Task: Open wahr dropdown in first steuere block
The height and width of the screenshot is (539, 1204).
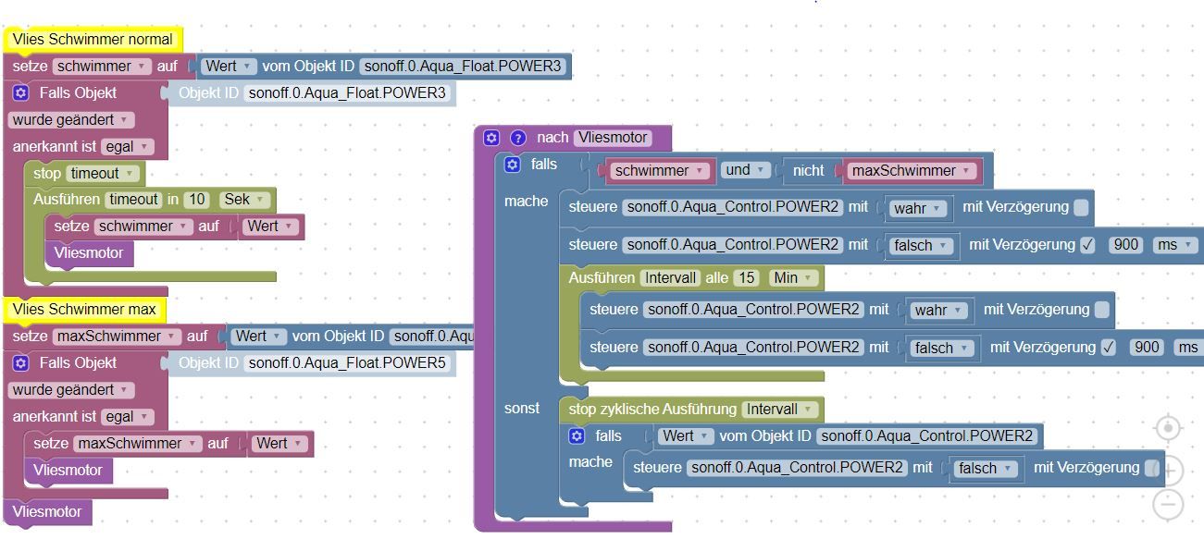Action: pos(917,208)
